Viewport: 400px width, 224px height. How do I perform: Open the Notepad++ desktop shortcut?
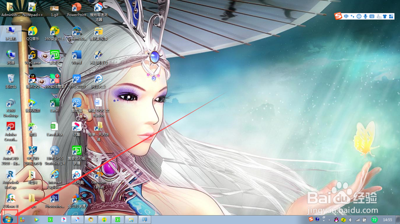click(32, 9)
